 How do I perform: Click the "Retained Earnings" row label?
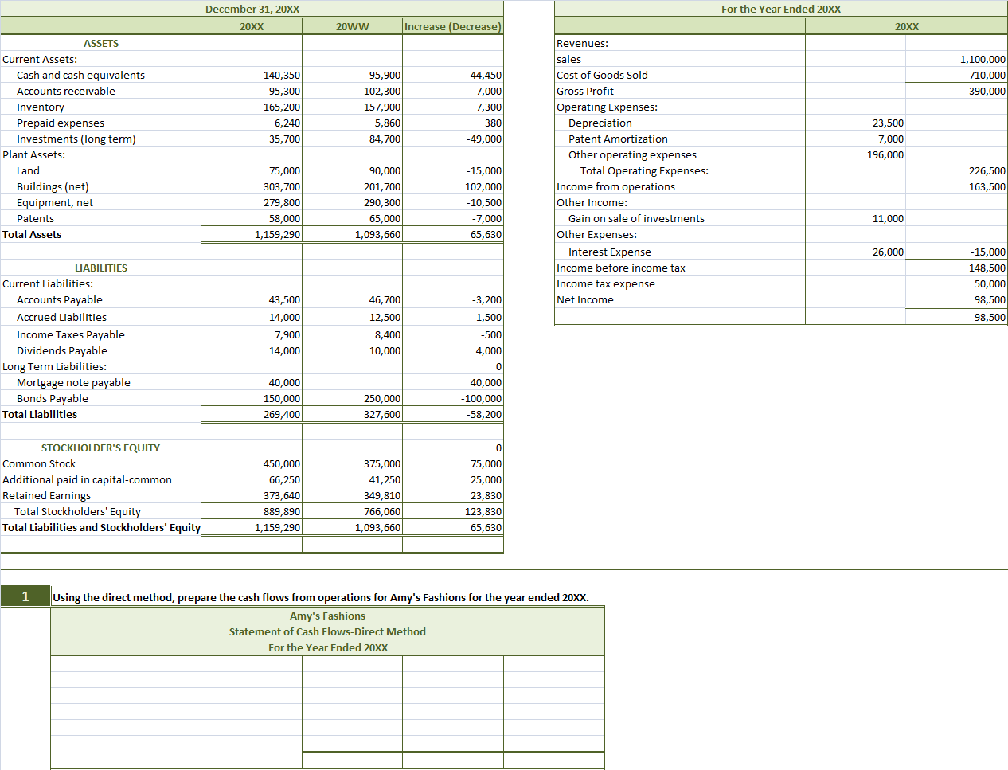tap(47, 495)
